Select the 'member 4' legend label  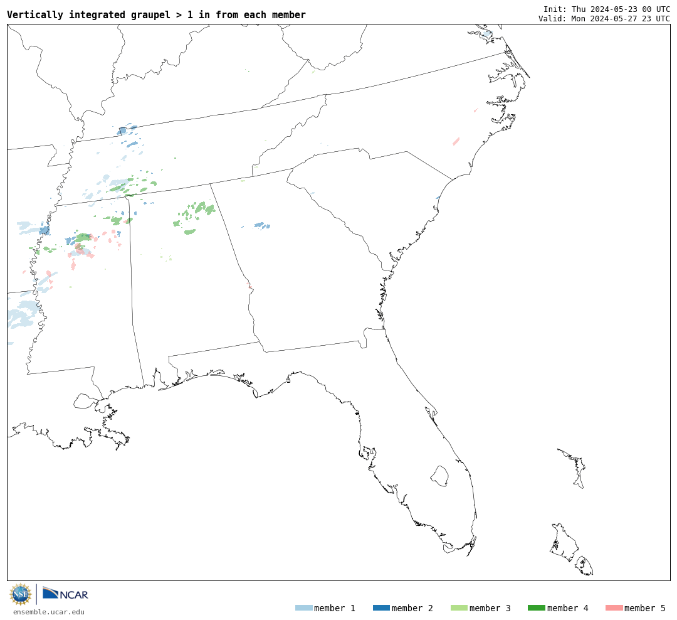(567, 608)
